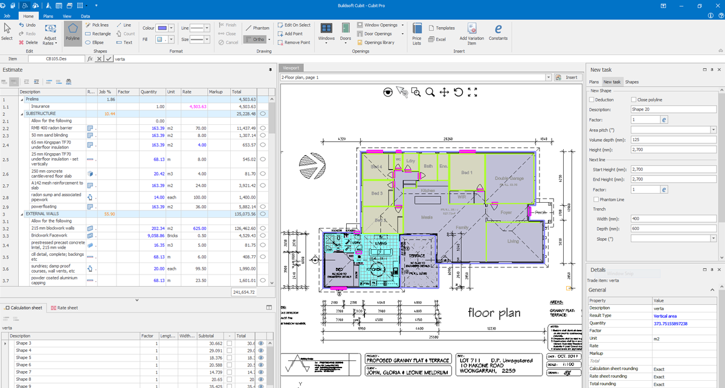Expand the Area pitch dropdown

714,130
